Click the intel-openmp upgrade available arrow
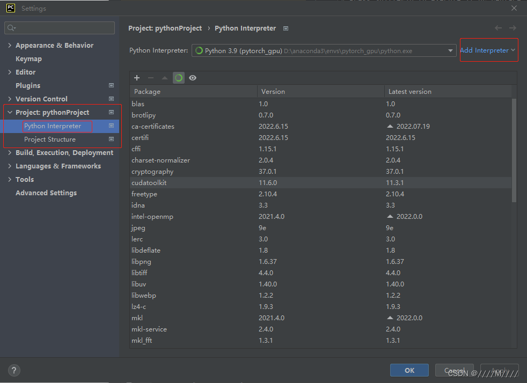Screen dimensions: 527x383 click(x=390, y=216)
